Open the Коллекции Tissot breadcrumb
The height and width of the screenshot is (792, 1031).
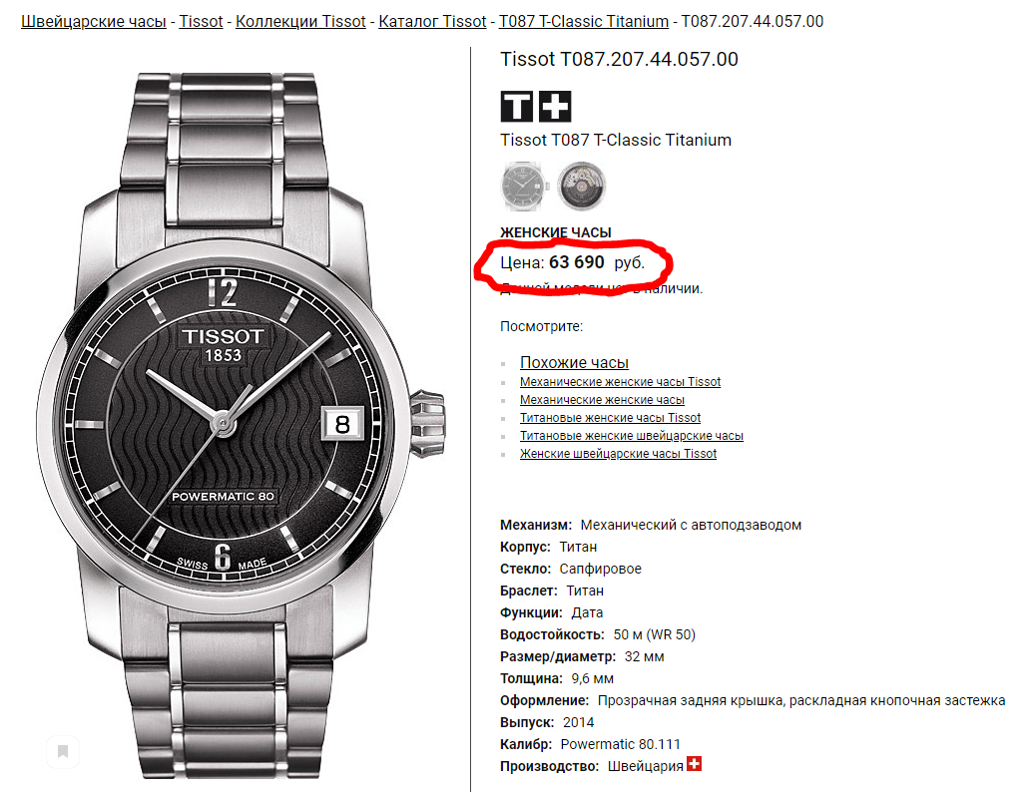[x=300, y=22]
